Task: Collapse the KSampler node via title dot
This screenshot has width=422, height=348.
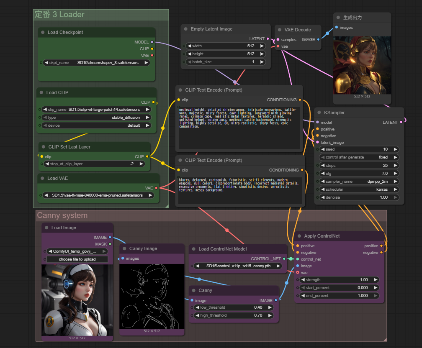Action: [318, 113]
